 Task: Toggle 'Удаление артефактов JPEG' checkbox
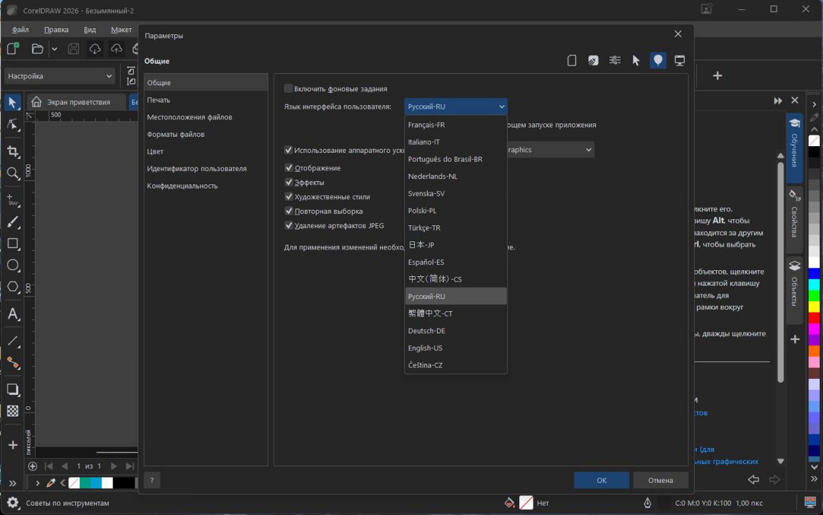[x=289, y=226]
